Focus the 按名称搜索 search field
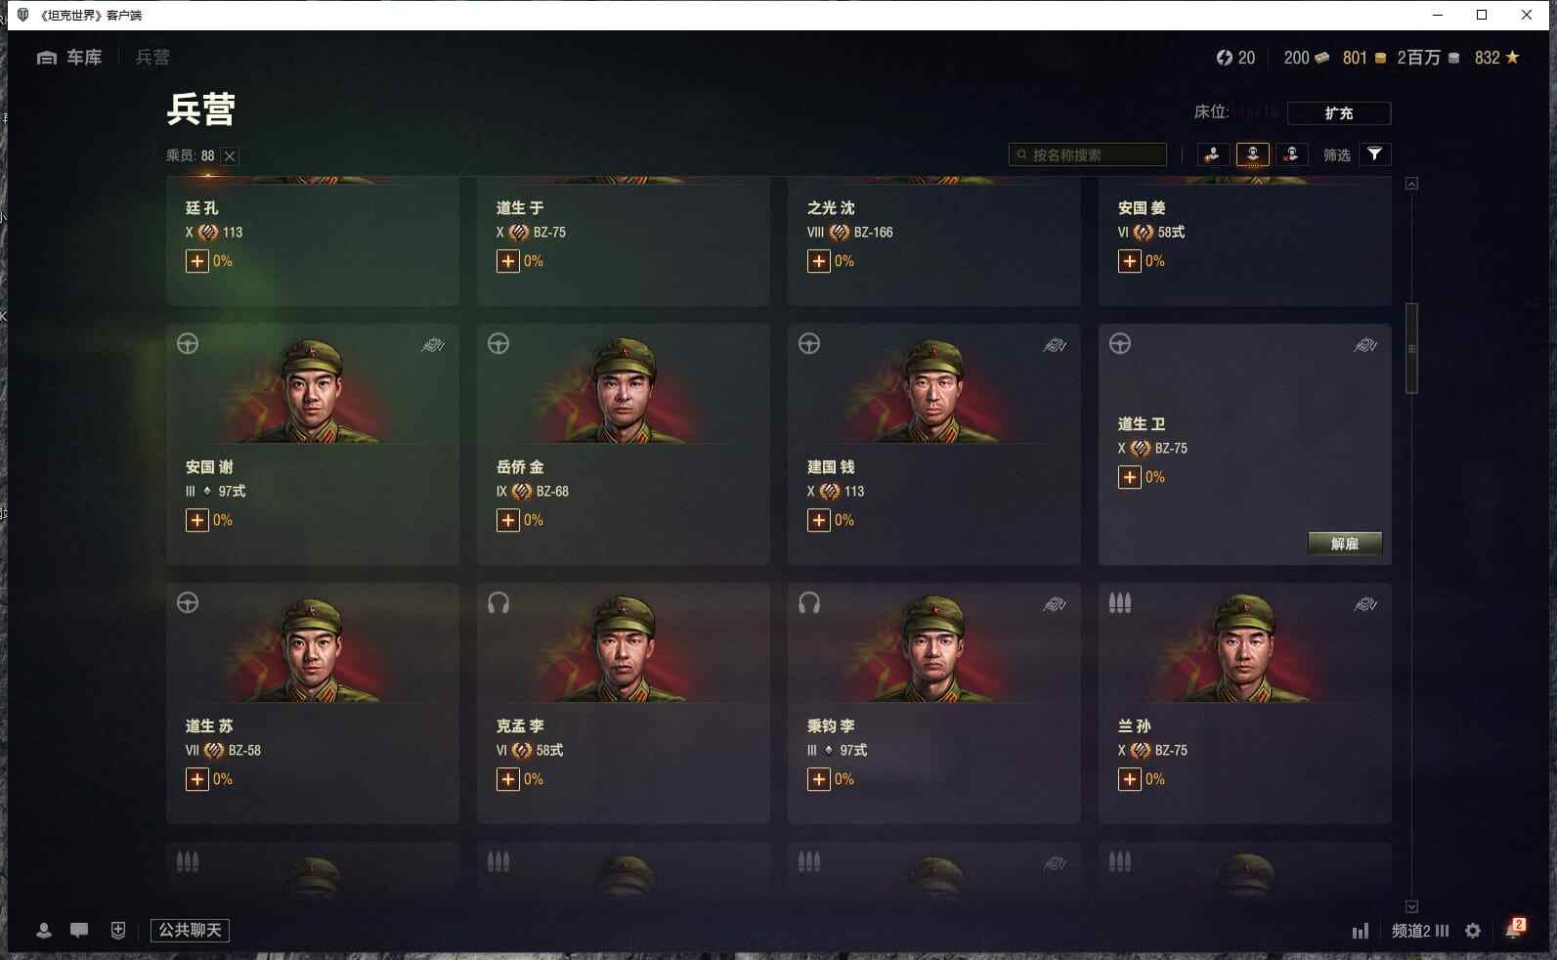 [1087, 154]
